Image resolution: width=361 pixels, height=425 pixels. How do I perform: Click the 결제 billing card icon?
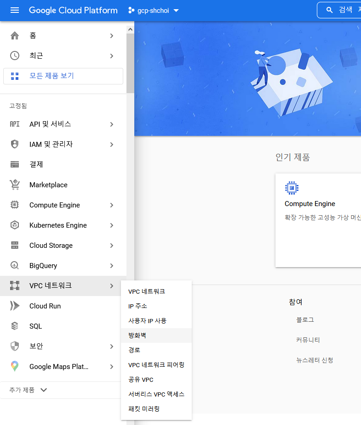point(15,164)
